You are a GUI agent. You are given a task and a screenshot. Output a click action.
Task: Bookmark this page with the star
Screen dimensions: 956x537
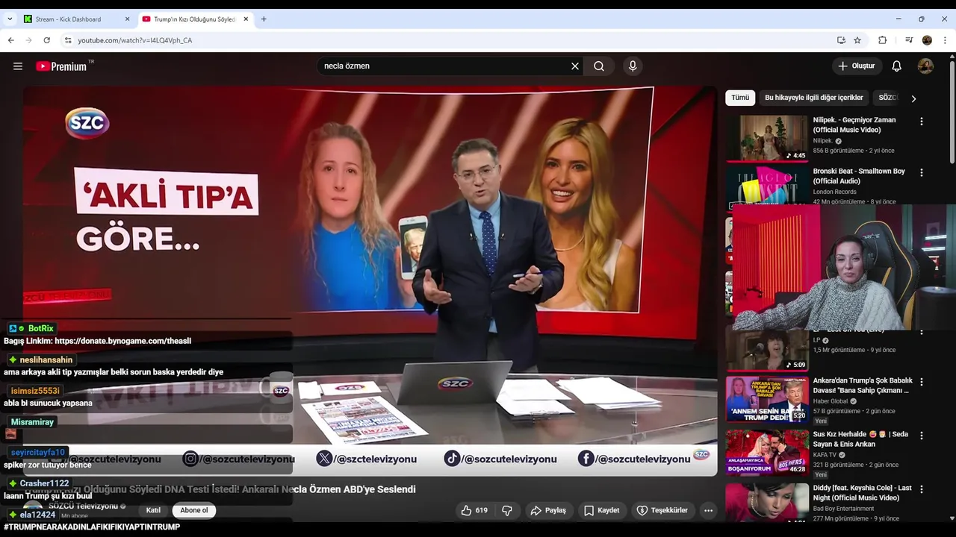[857, 40]
